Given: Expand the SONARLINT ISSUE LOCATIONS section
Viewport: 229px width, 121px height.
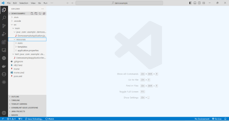Looking at the screenshot, I should 27,108.
